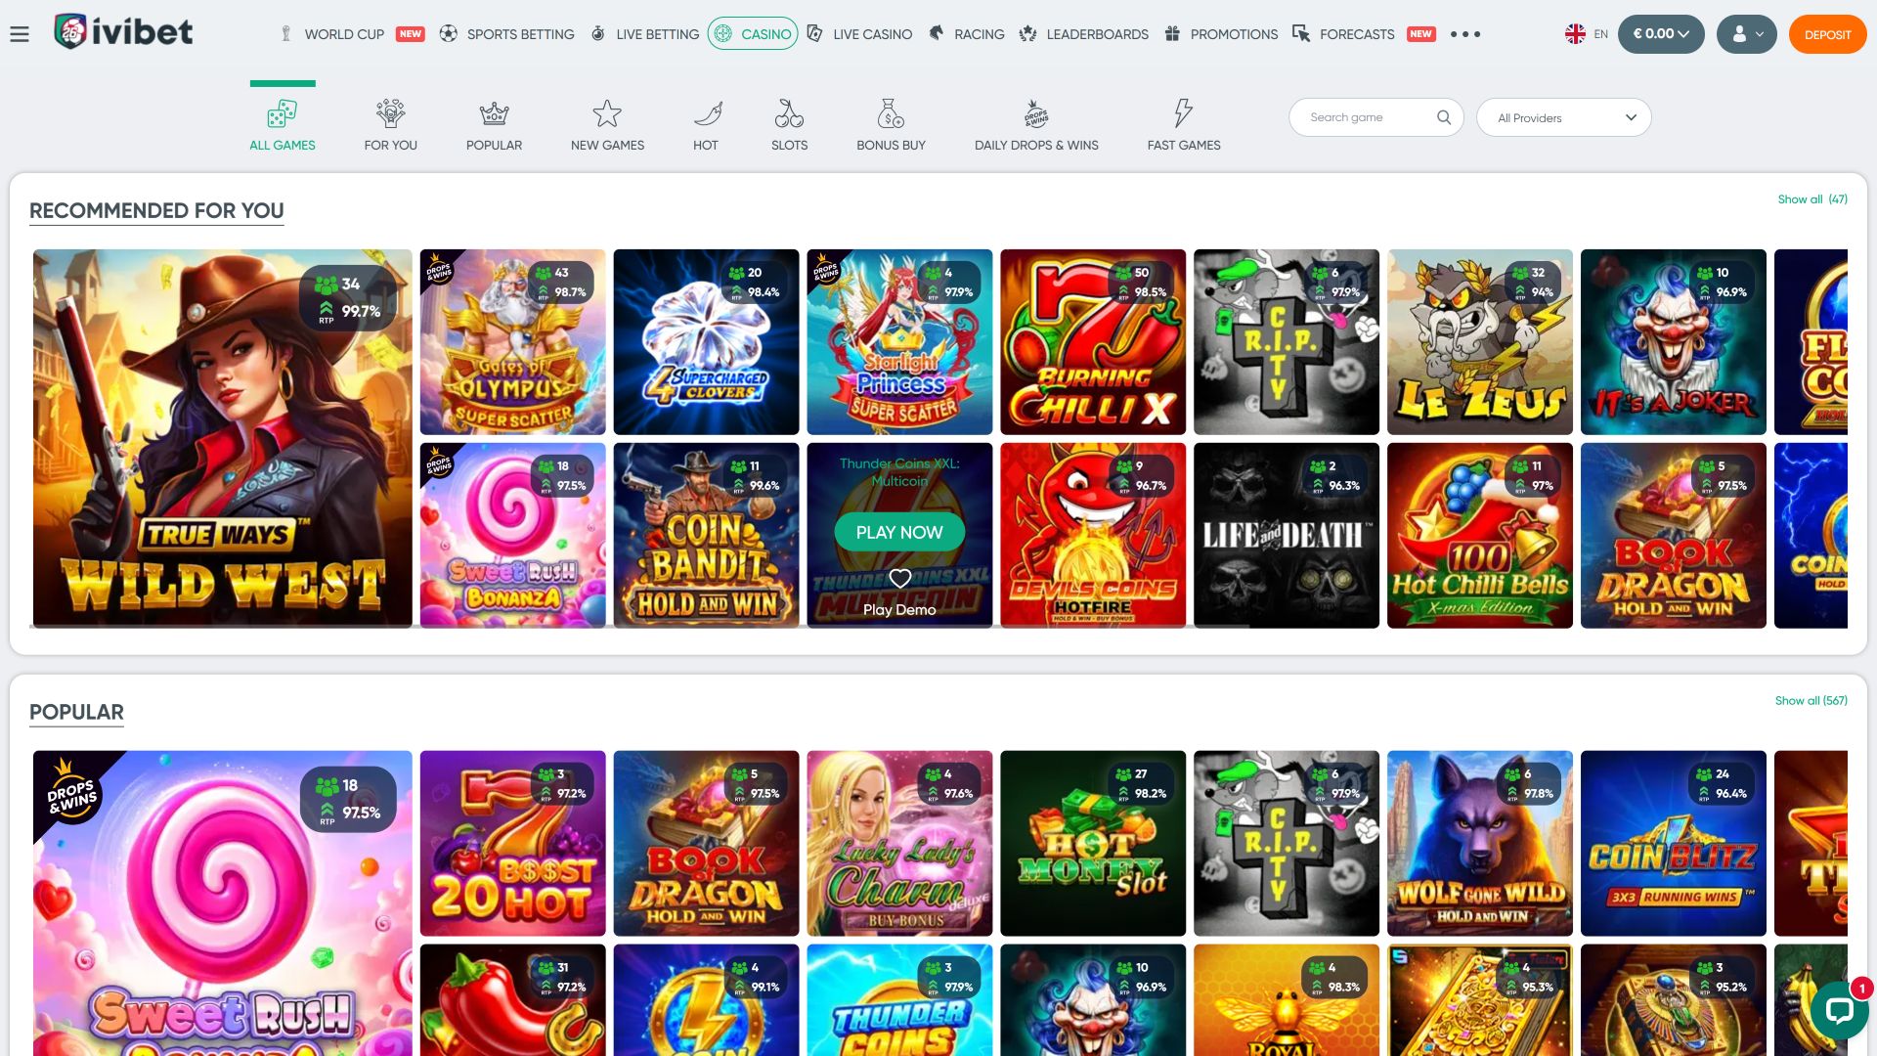Viewport: 1877px width, 1056px height.
Task: Open Boost 20 Hot game
Action: [512, 844]
